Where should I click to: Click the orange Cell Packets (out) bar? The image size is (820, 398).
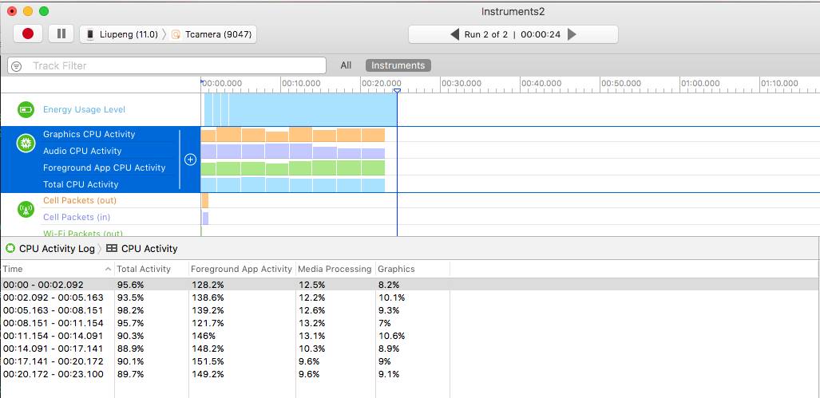(x=205, y=200)
